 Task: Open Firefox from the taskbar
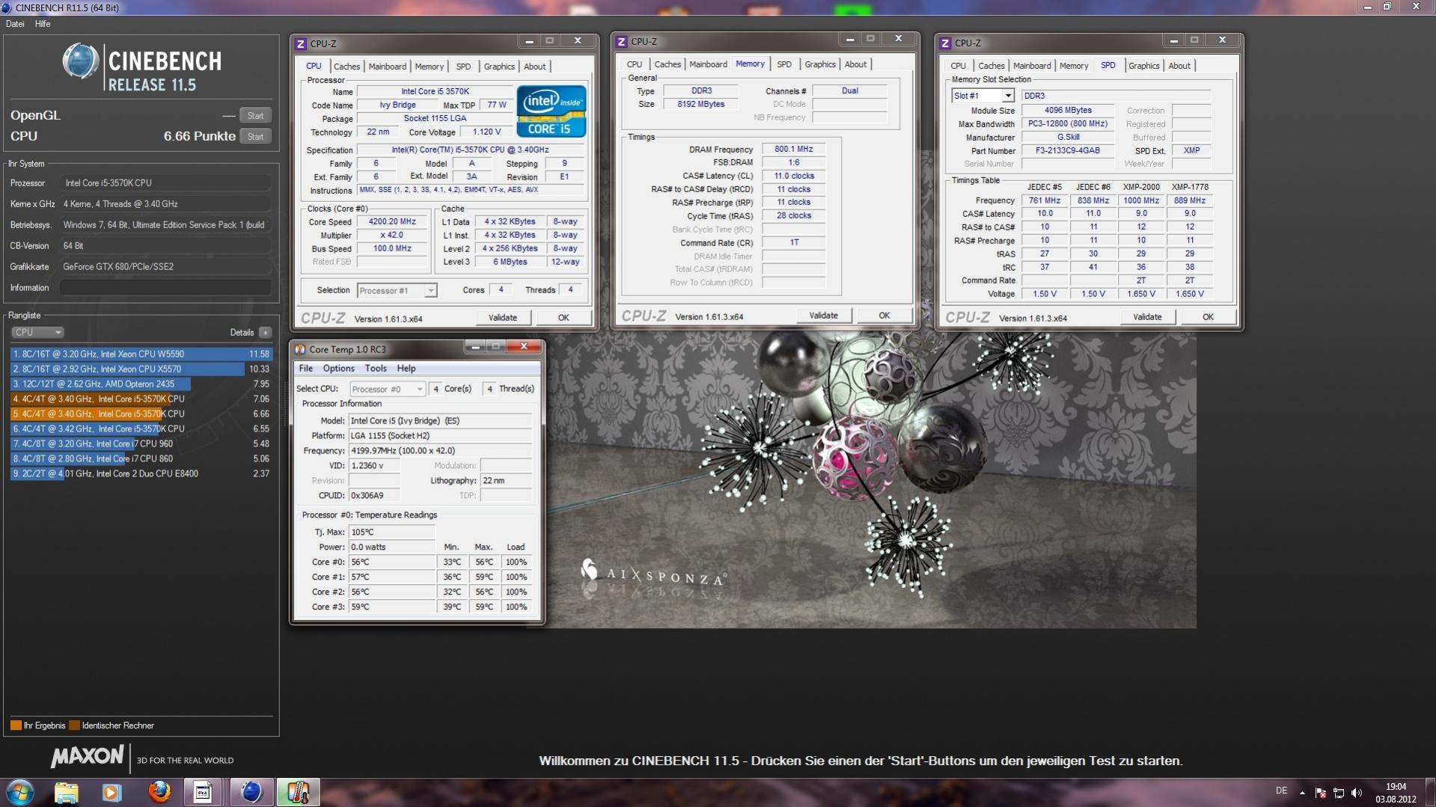click(159, 792)
